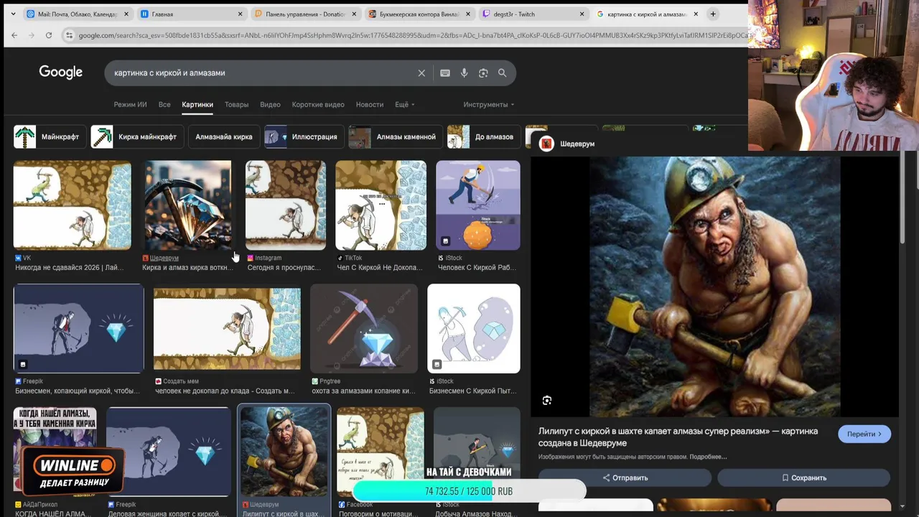This screenshot has height=517, width=919.
Task: Click the Сохранить button
Action: [804, 478]
